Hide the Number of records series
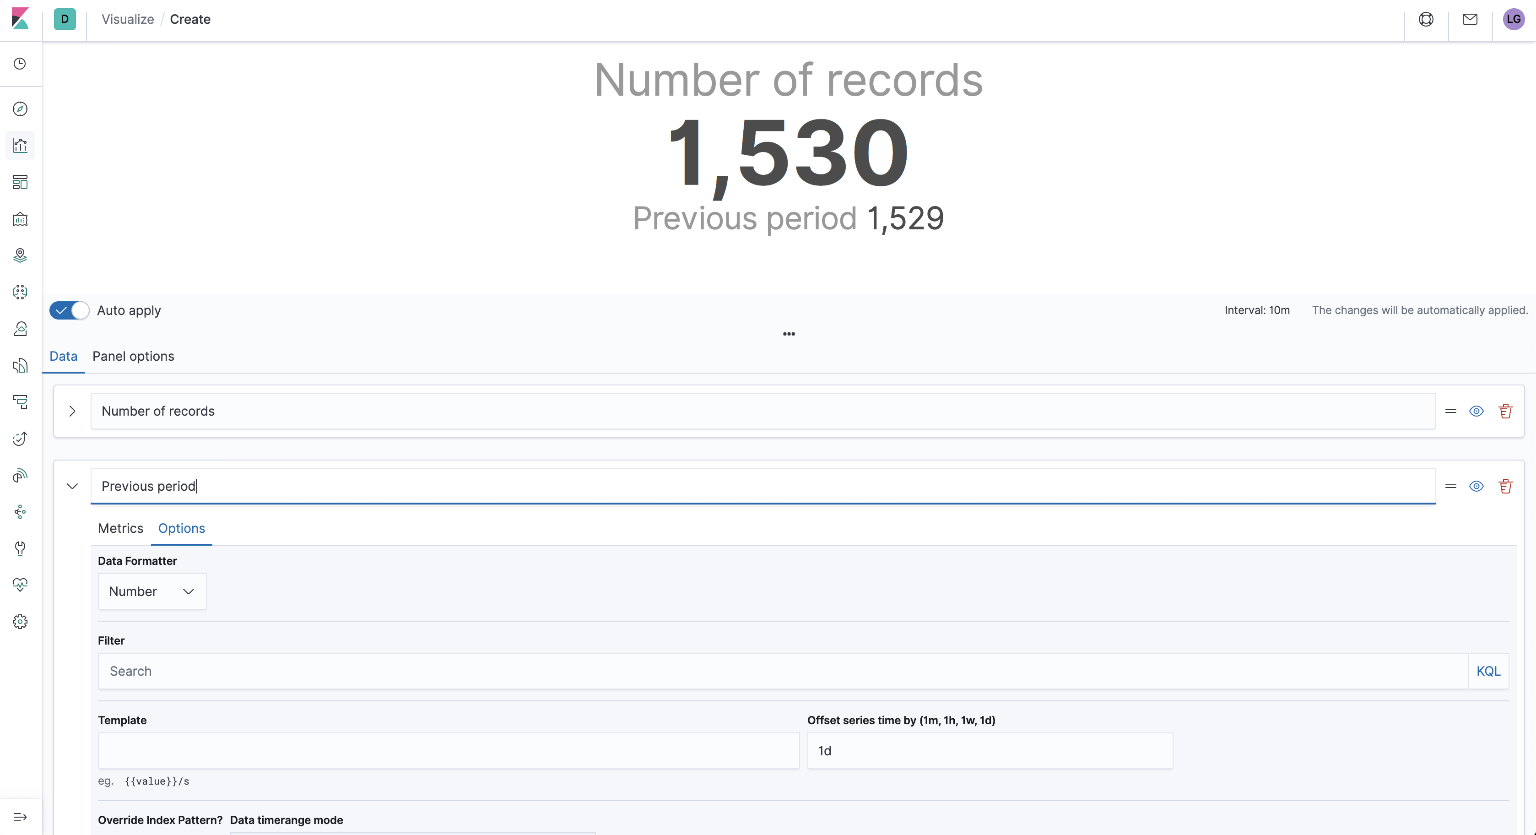This screenshot has width=1536, height=835. click(1476, 411)
